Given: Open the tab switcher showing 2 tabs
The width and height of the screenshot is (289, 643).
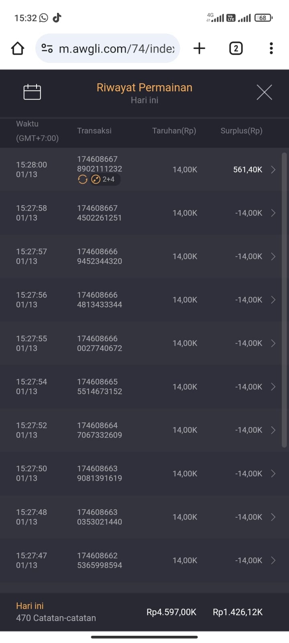Looking at the screenshot, I should pyautogui.click(x=236, y=49).
